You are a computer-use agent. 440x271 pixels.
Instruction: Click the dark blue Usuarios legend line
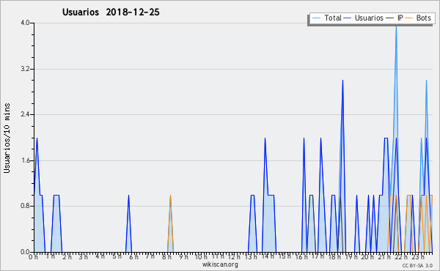tap(348, 18)
